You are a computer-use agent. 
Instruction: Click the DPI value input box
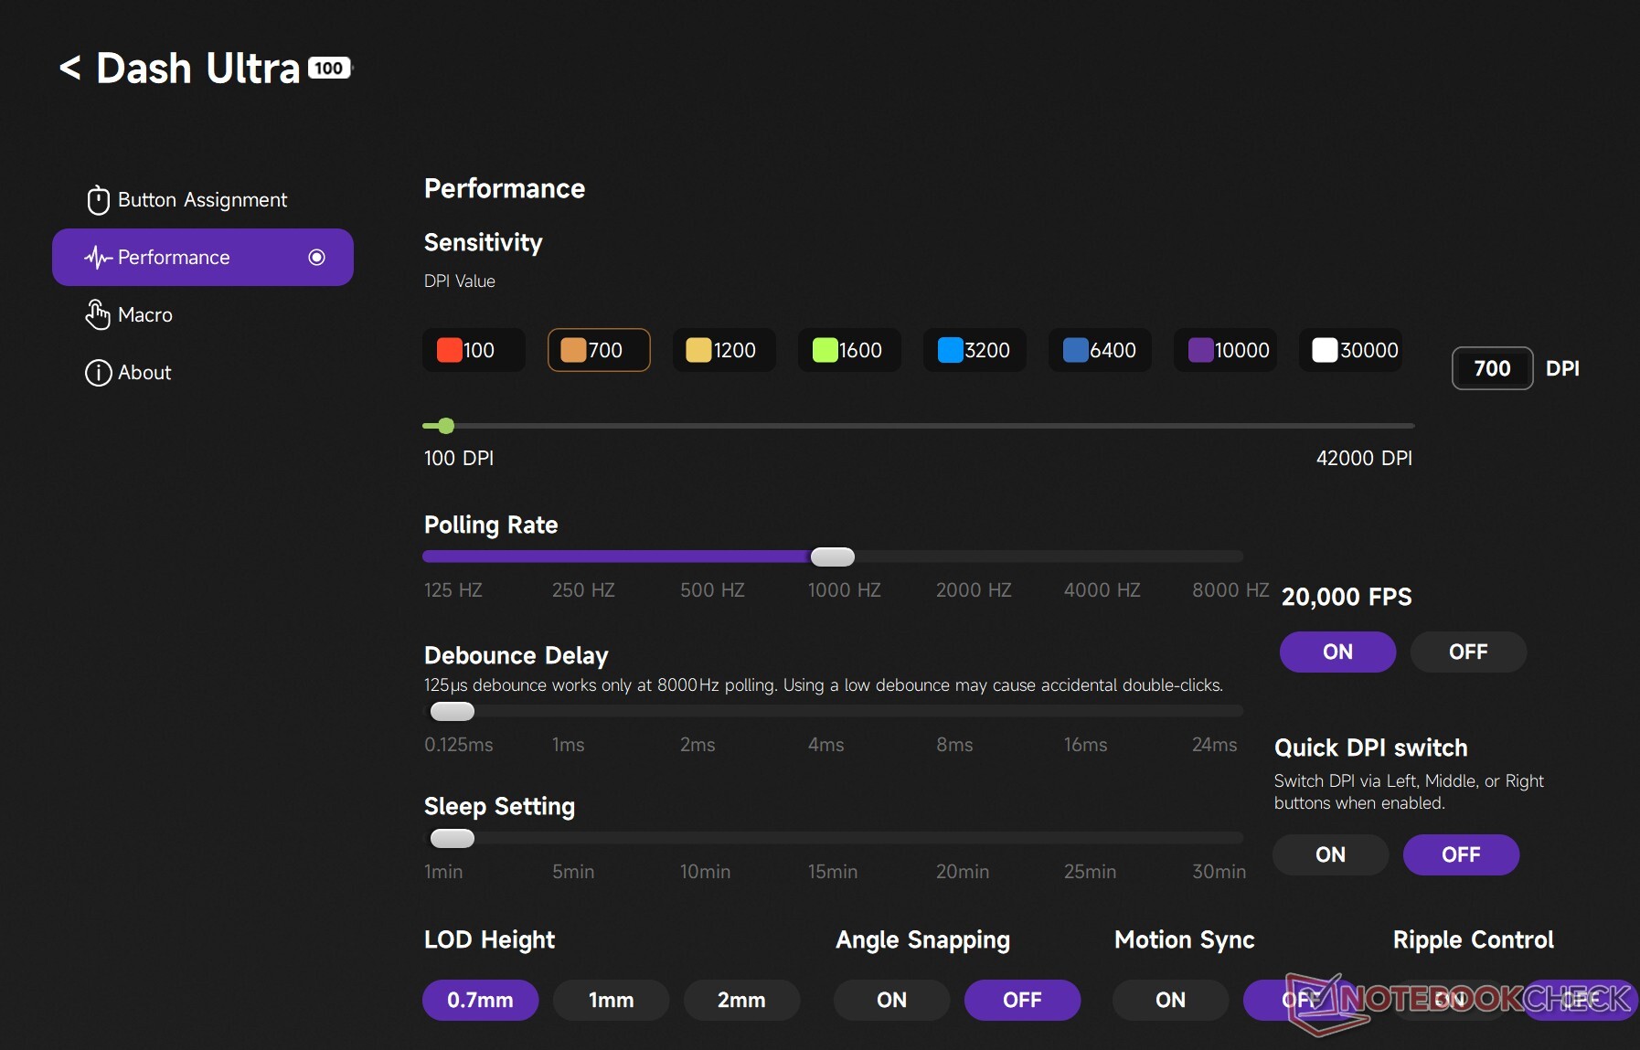[1492, 368]
